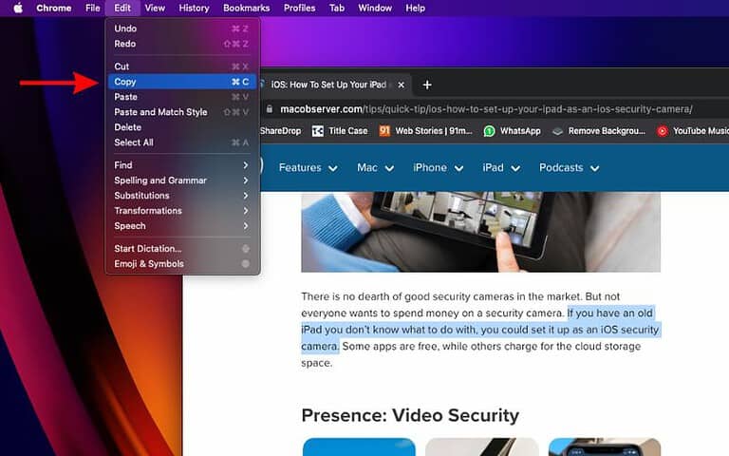Open a new tab with plus icon
Viewport: 729px width, 456px height.
427,85
